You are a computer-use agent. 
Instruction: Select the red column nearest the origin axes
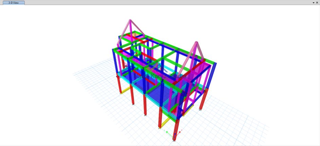[176, 125]
